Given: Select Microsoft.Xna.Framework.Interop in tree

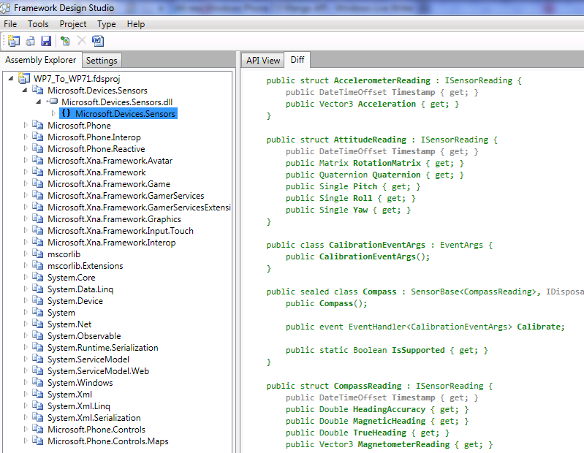Looking at the screenshot, I should (x=112, y=243).
